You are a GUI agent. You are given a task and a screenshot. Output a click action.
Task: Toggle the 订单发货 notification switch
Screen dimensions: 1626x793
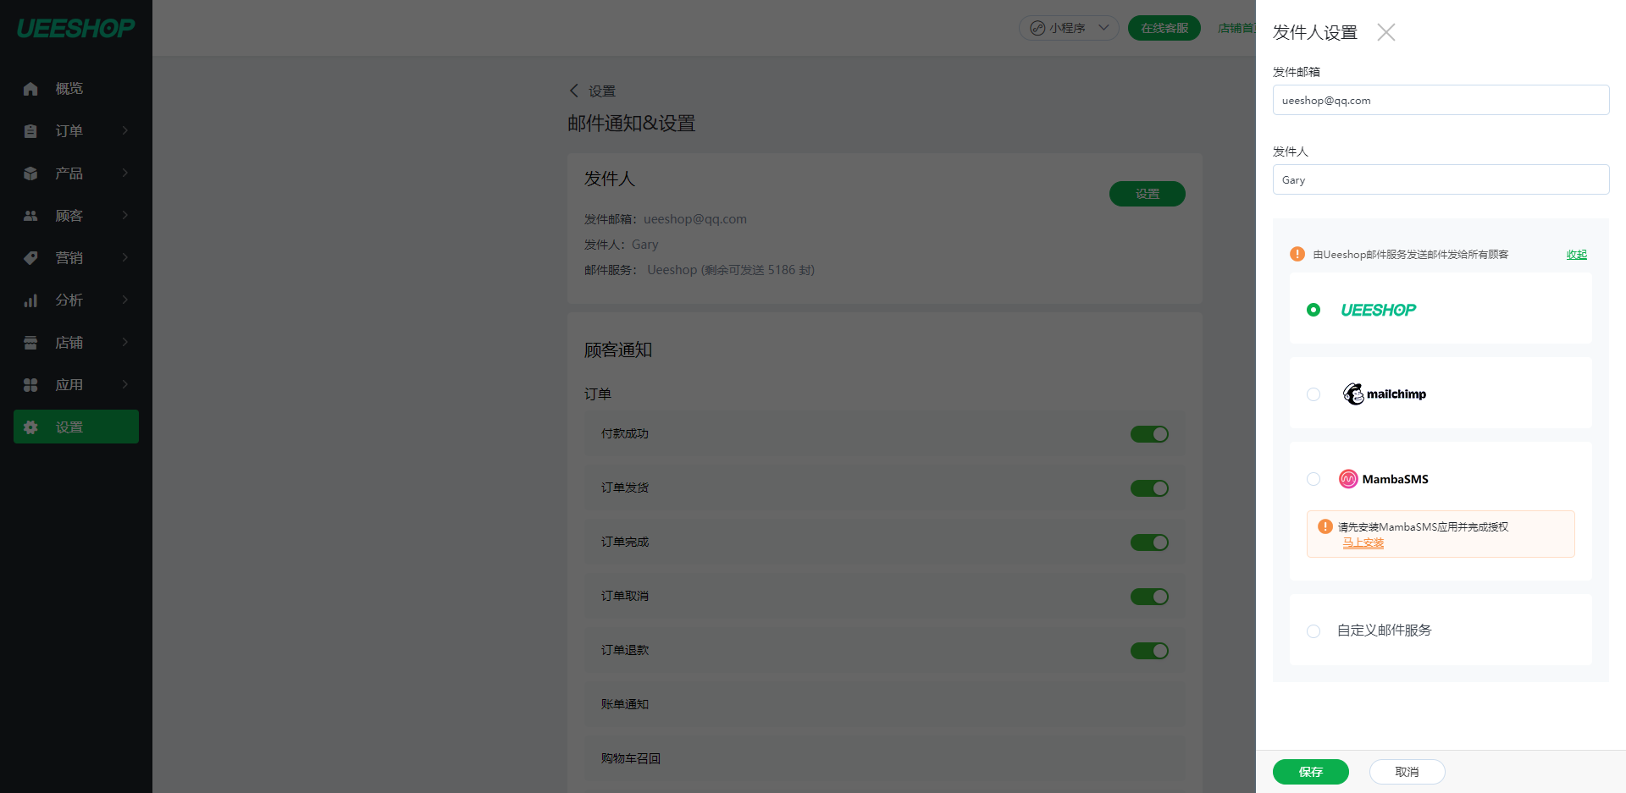point(1149,488)
